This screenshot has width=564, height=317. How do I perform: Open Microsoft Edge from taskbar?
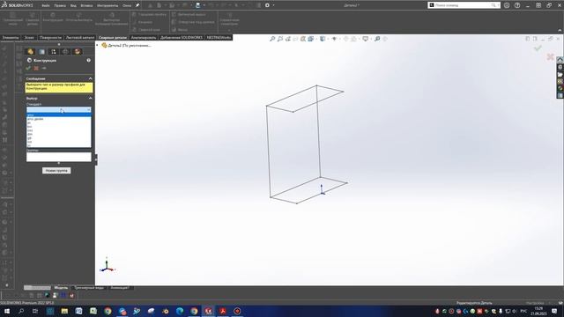[180, 311]
